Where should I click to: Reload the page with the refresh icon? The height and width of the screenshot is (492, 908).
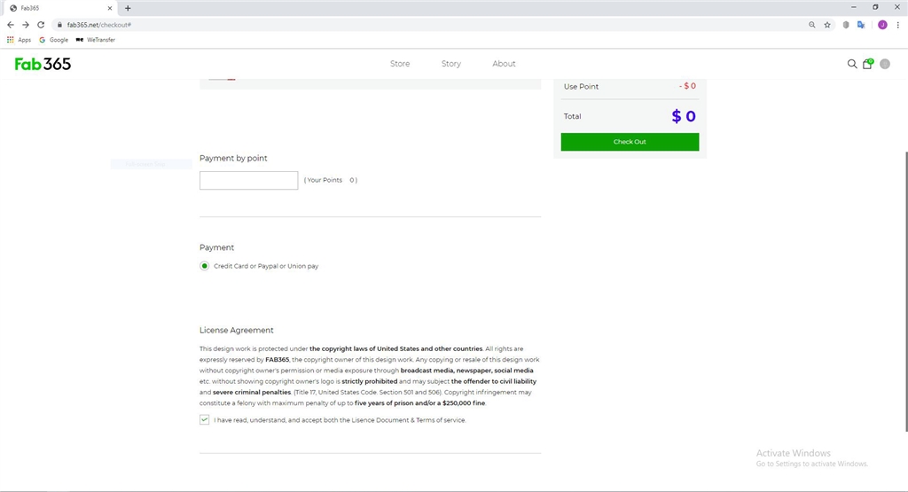tap(41, 25)
